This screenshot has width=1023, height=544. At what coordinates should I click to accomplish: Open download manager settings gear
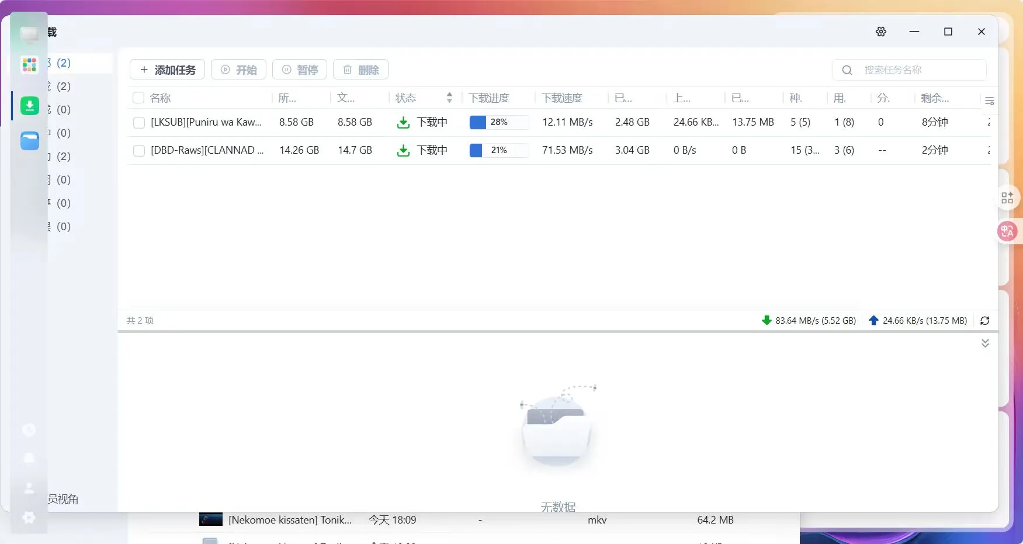click(881, 32)
